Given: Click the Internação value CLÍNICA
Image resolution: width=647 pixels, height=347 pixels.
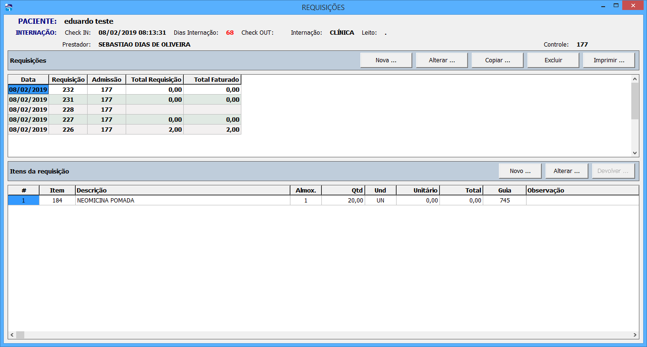Looking at the screenshot, I should [342, 33].
